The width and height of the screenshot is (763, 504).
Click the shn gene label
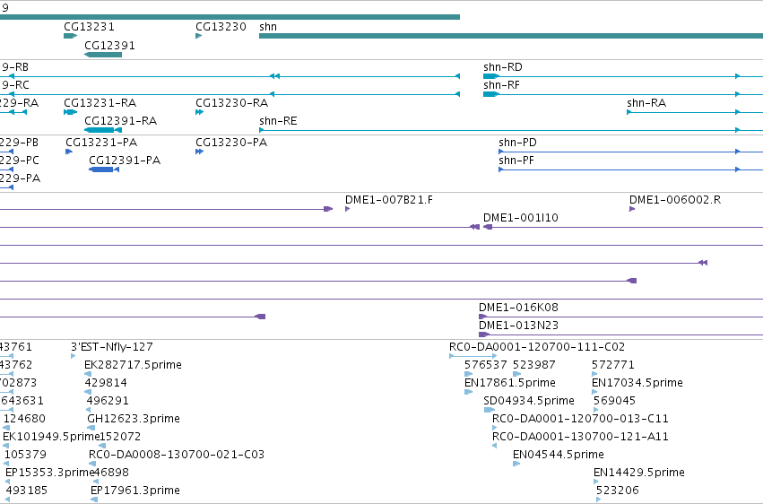[268, 27]
